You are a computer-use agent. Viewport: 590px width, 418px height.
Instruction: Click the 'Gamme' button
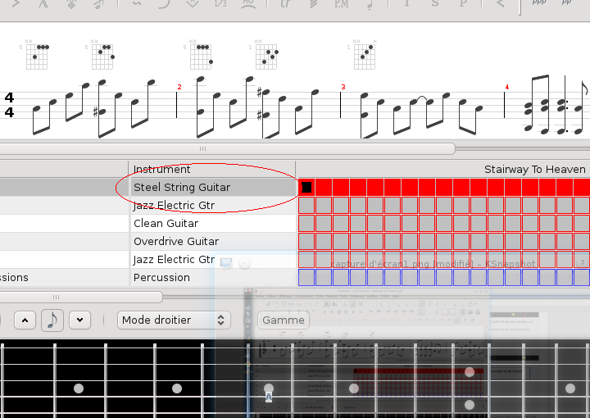pos(284,320)
